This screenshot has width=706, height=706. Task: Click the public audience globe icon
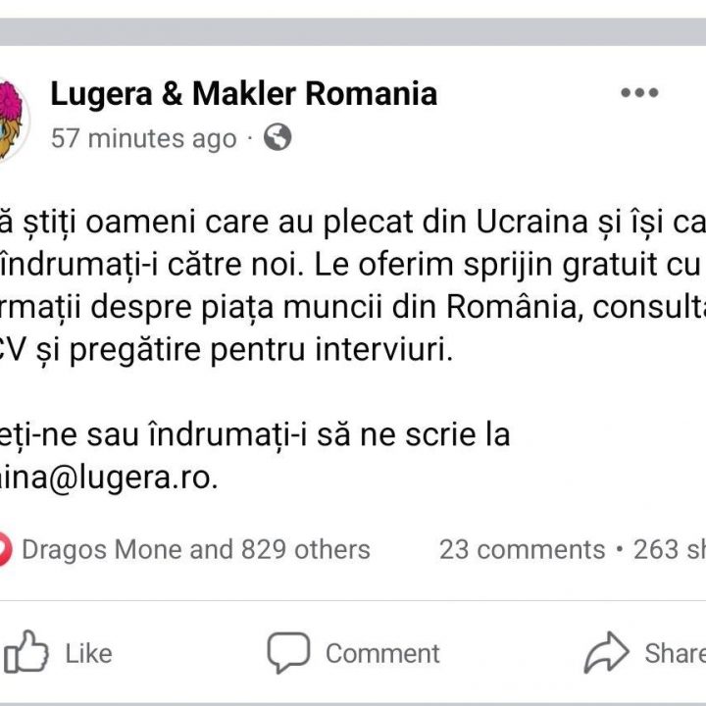point(277,138)
